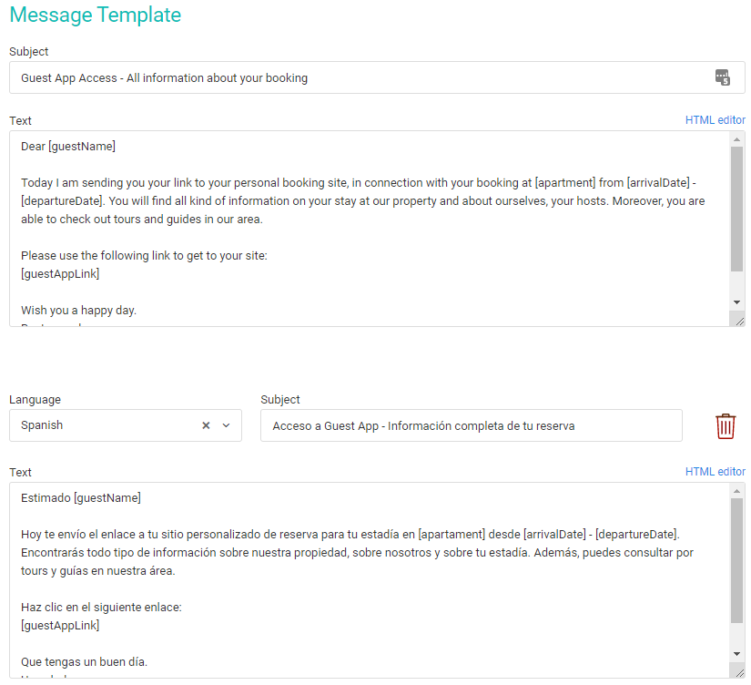The image size is (751, 685).
Task: Click resize handle of Spanish text area
Action: [739, 672]
